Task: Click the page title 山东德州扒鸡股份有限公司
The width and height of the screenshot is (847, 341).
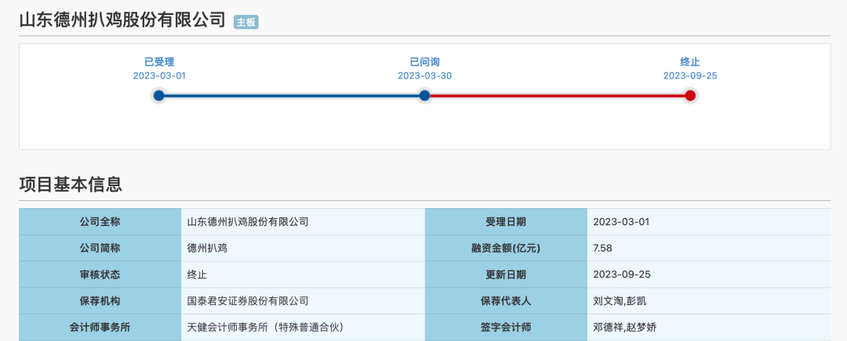Action: (122, 21)
